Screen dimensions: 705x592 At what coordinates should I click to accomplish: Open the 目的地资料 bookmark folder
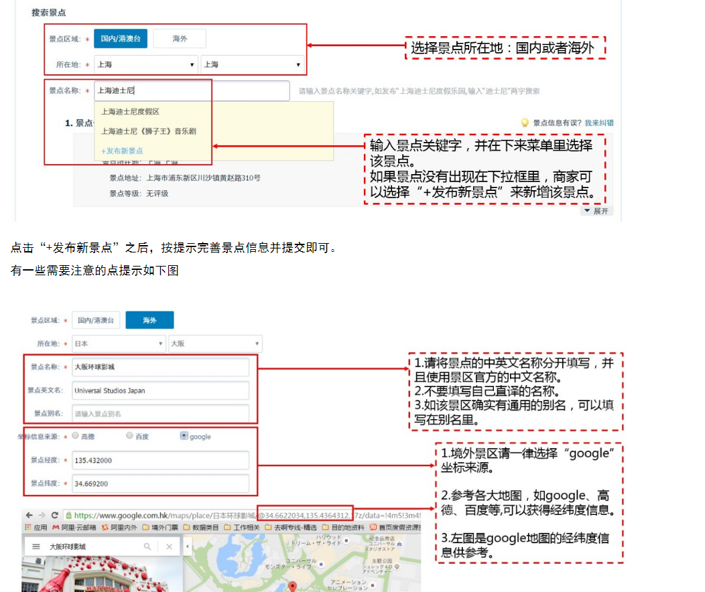343,527
